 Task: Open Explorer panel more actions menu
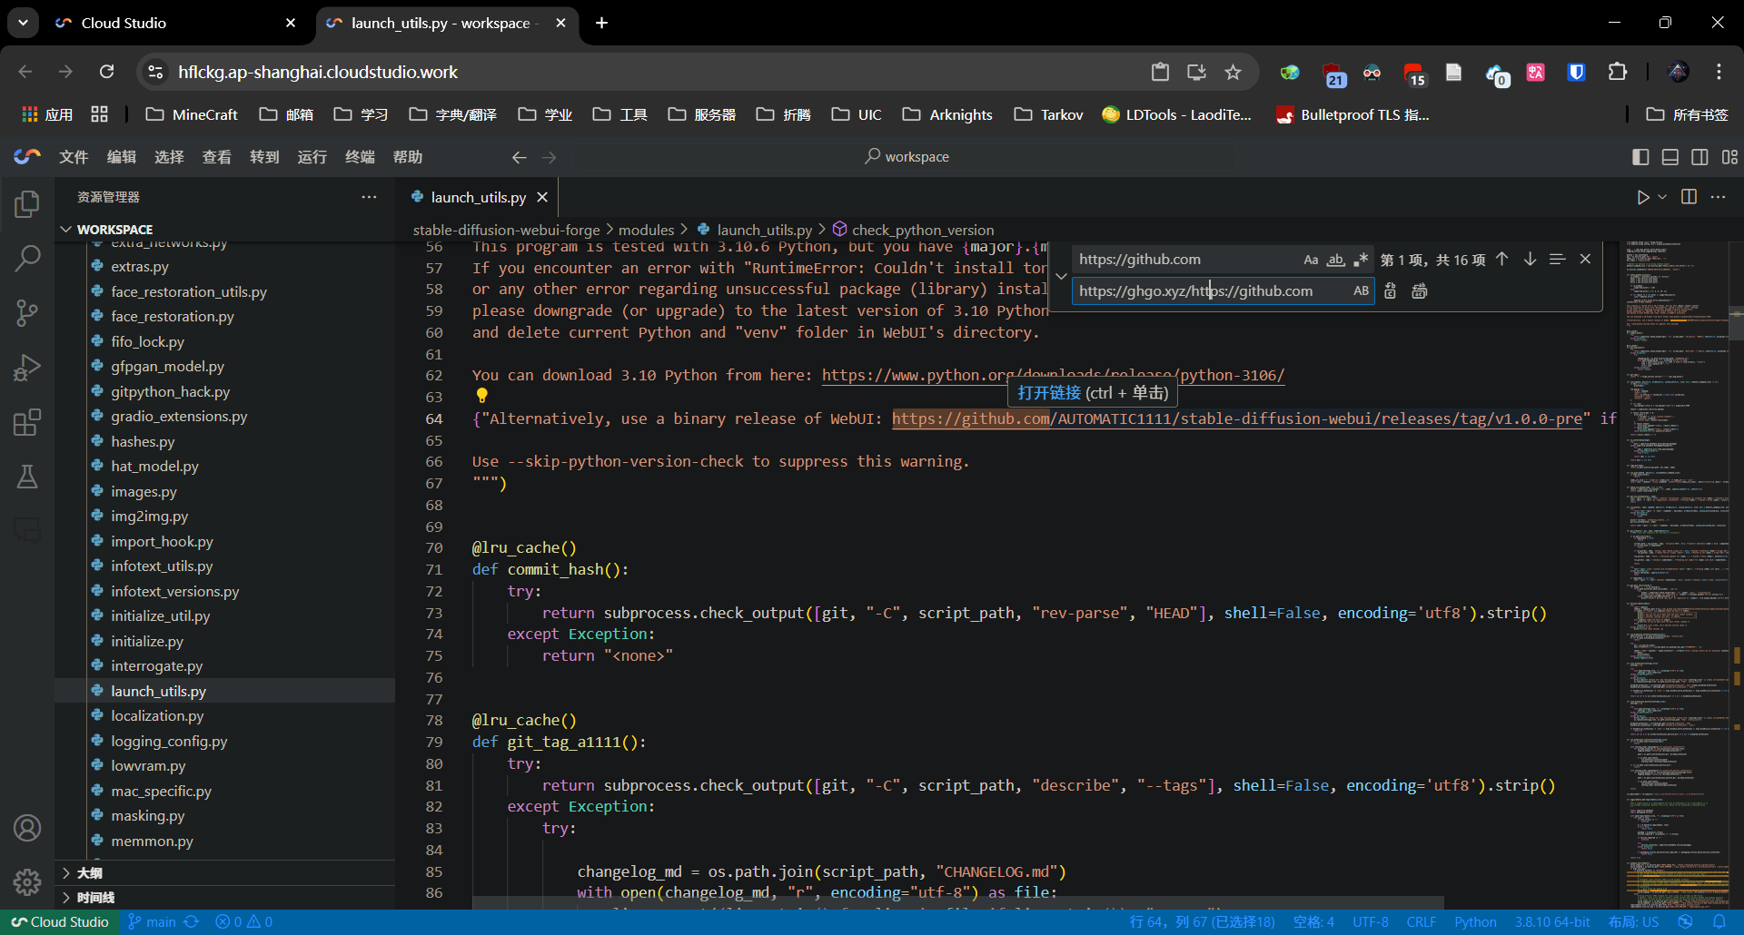[x=369, y=197]
